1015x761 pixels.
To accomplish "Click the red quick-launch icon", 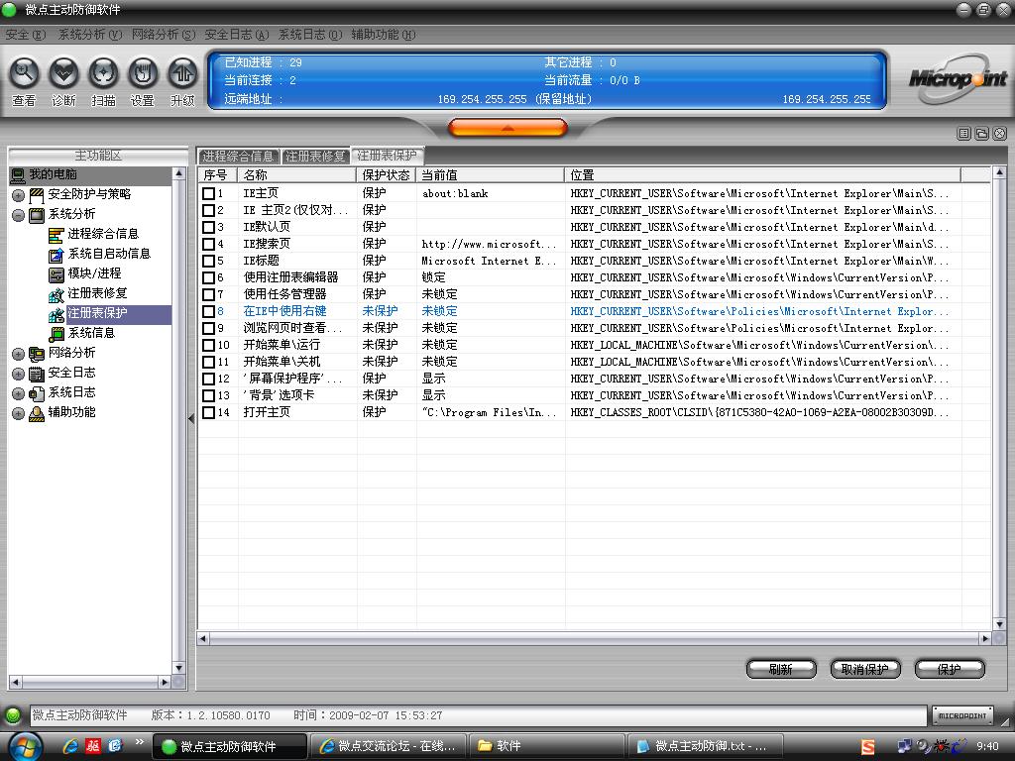I will tap(93, 746).
